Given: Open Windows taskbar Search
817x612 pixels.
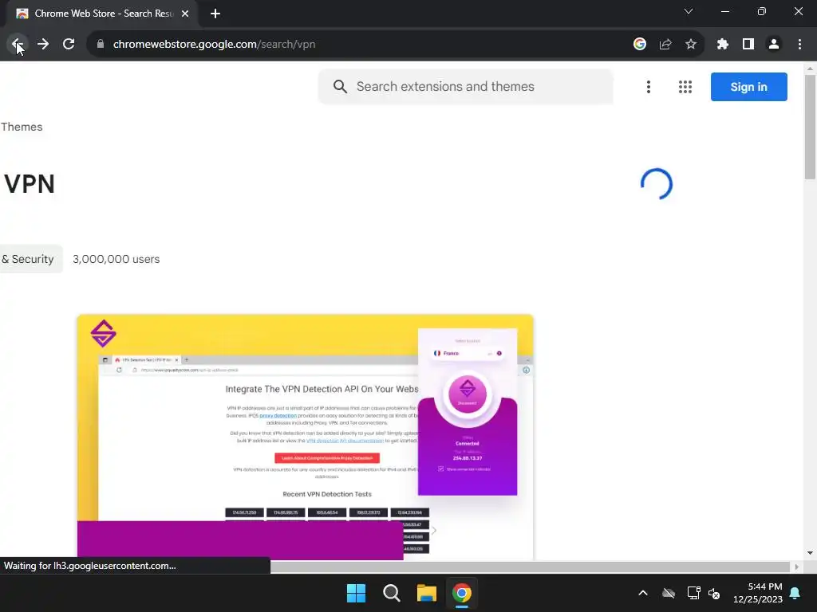Looking at the screenshot, I should 391,593.
